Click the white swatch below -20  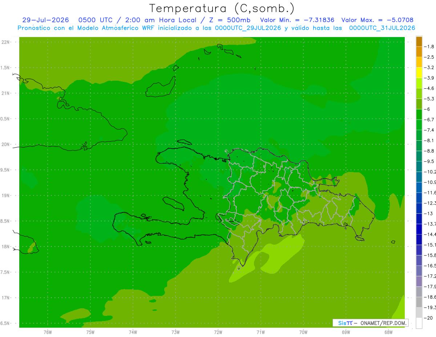point(419,323)
